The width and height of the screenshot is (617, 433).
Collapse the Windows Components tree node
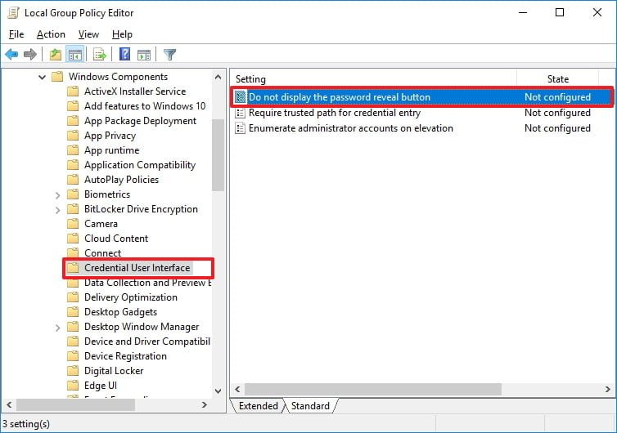(x=41, y=77)
